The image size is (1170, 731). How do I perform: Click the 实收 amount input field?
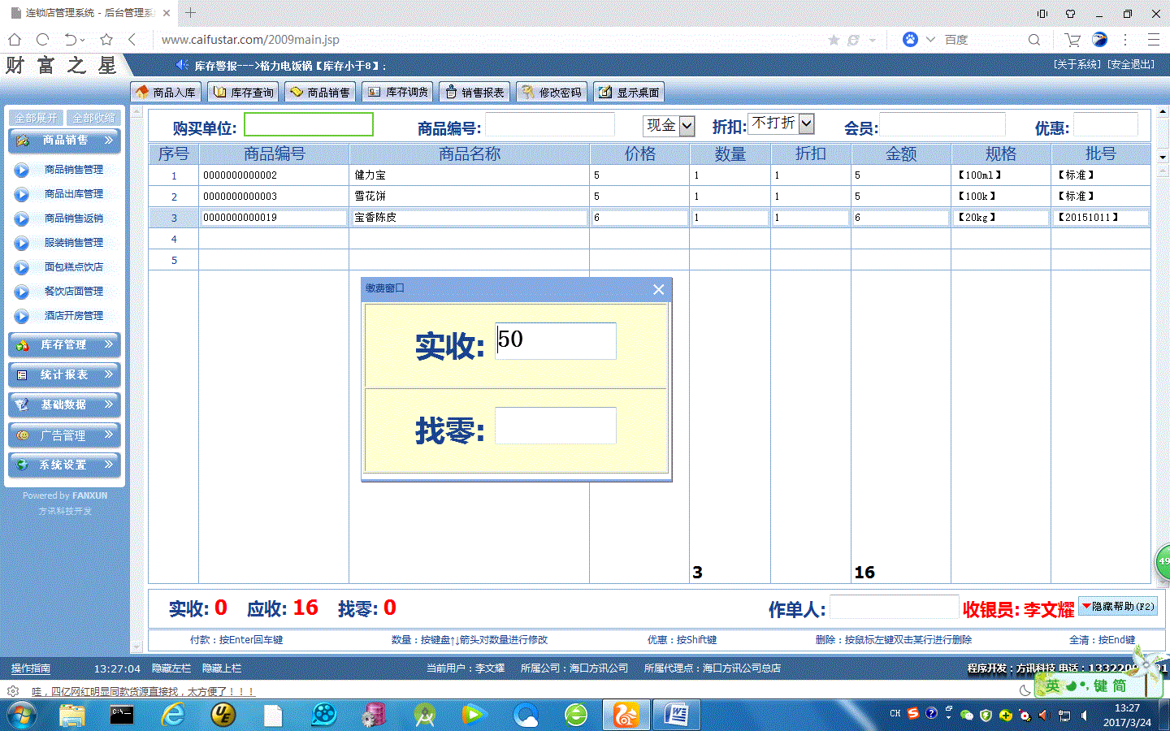[556, 341]
